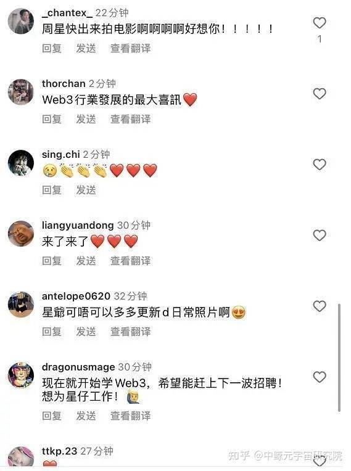This screenshot has height=471, width=351.
Task: Like the comment by _chantex_
Action: point(320,23)
